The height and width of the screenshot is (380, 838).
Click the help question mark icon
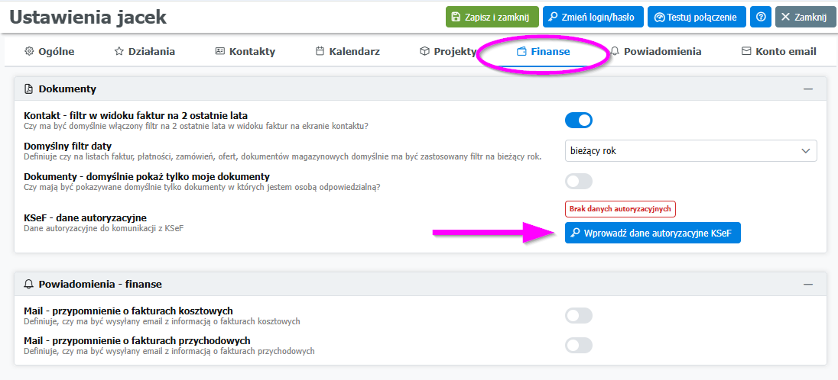tap(760, 17)
